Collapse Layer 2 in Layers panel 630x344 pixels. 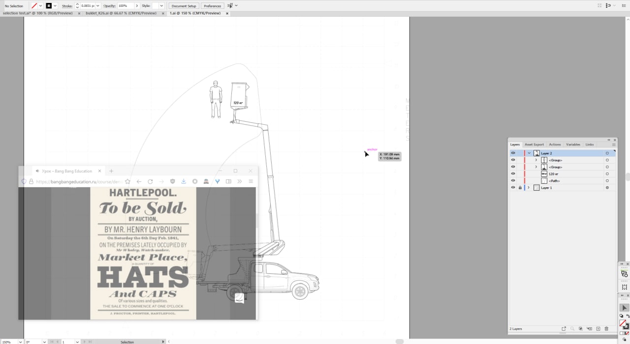529,153
